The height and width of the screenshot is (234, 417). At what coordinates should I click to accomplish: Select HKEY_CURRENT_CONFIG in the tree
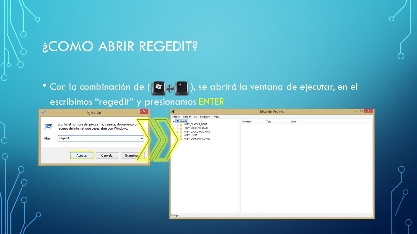coord(197,139)
